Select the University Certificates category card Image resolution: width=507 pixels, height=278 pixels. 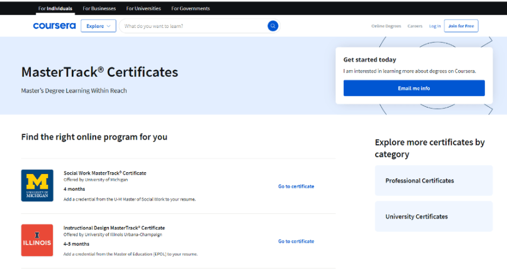click(x=434, y=216)
